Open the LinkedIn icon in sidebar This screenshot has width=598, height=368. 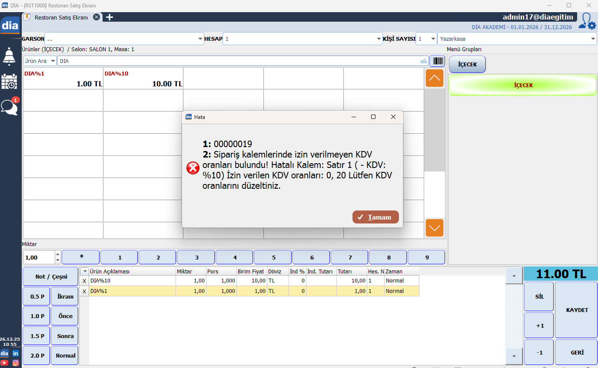(x=16, y=353)
